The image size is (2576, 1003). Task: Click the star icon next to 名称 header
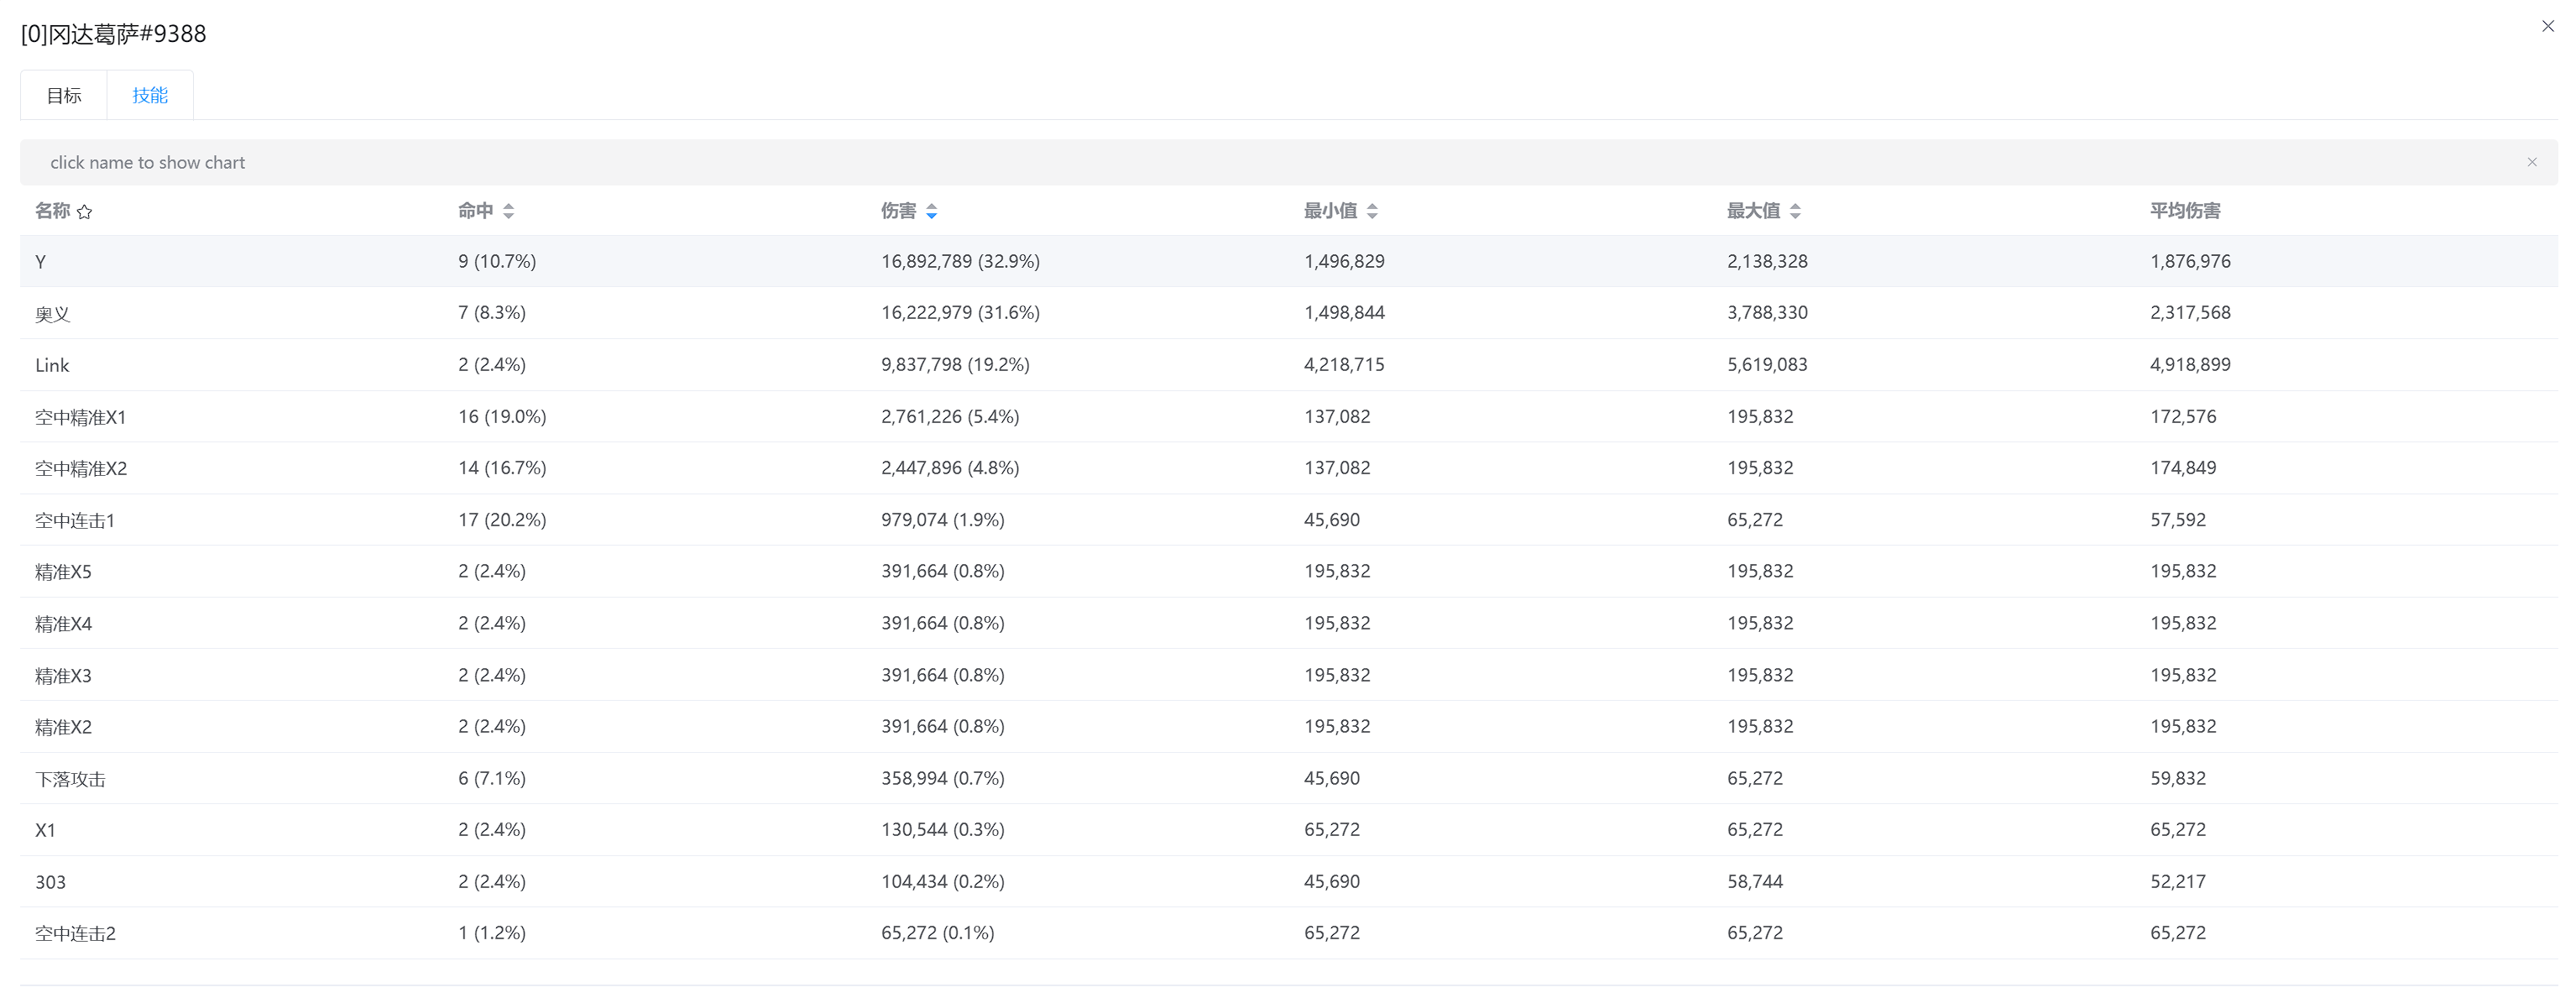[85, 212]
